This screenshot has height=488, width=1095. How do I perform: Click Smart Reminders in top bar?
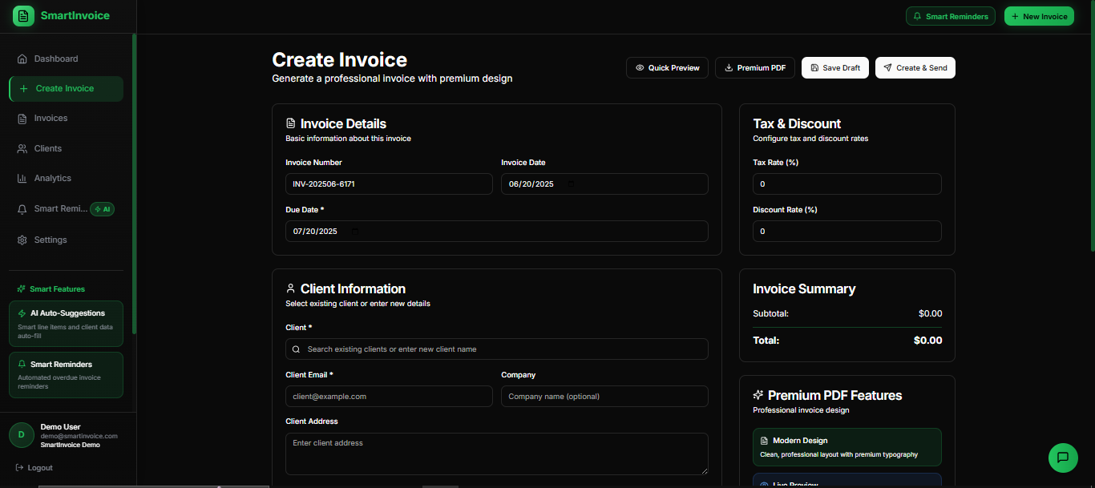(x=951, y=16)
